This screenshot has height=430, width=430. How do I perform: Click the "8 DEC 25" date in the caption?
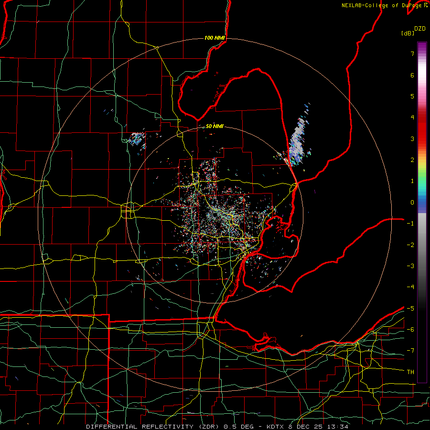(306, 427)
